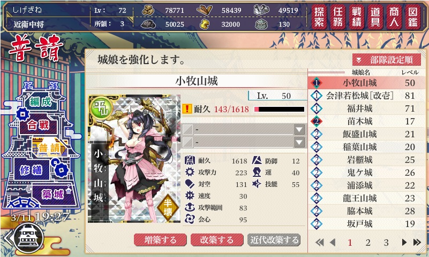Switch to the 修繕 repair section
429x257 pixels.
pos(31,170)
